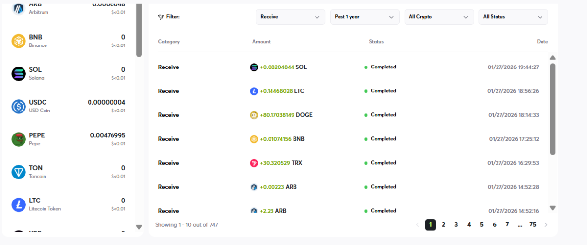Click the Solana SOL icon in wallet list

pyautogui.click(x=18, y=74)
